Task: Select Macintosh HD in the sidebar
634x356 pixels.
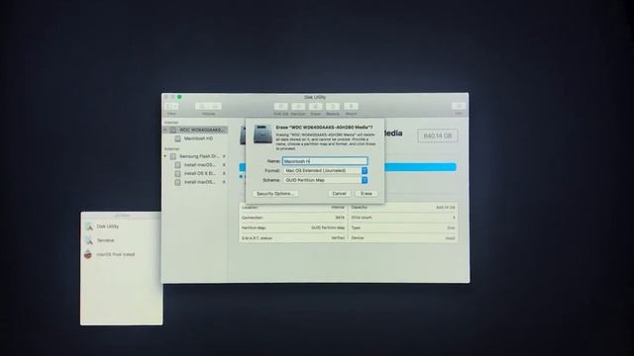Action: pyautogui.click(x=195, y=138)
